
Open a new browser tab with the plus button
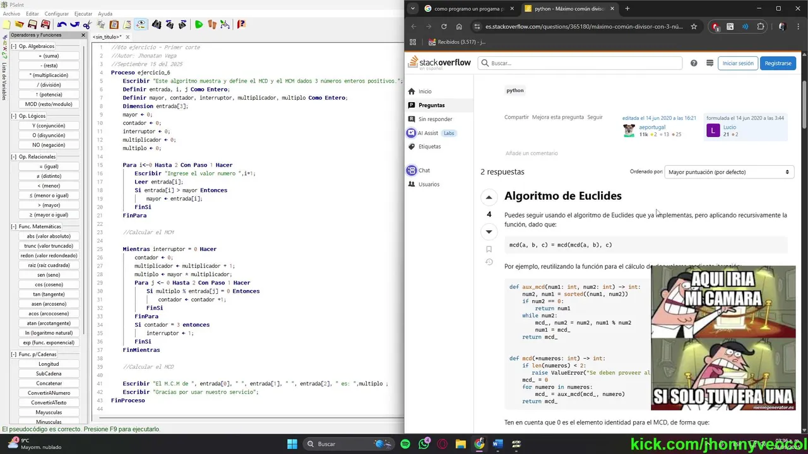click(627, 9)
